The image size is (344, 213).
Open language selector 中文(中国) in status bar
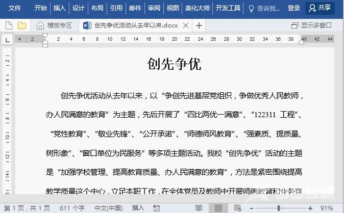tap(108, 208)
